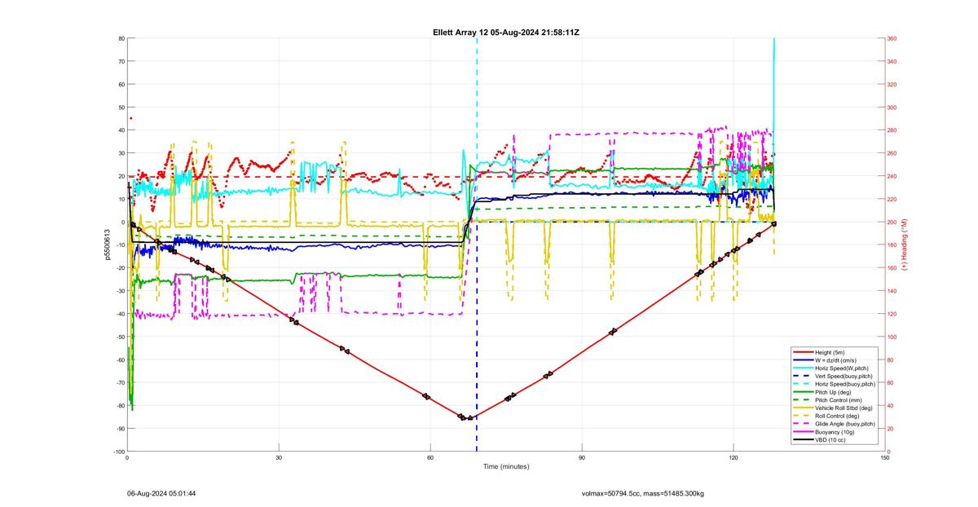
Task: Click the left y-axis tick label '-100'
Action: point(117,452)
